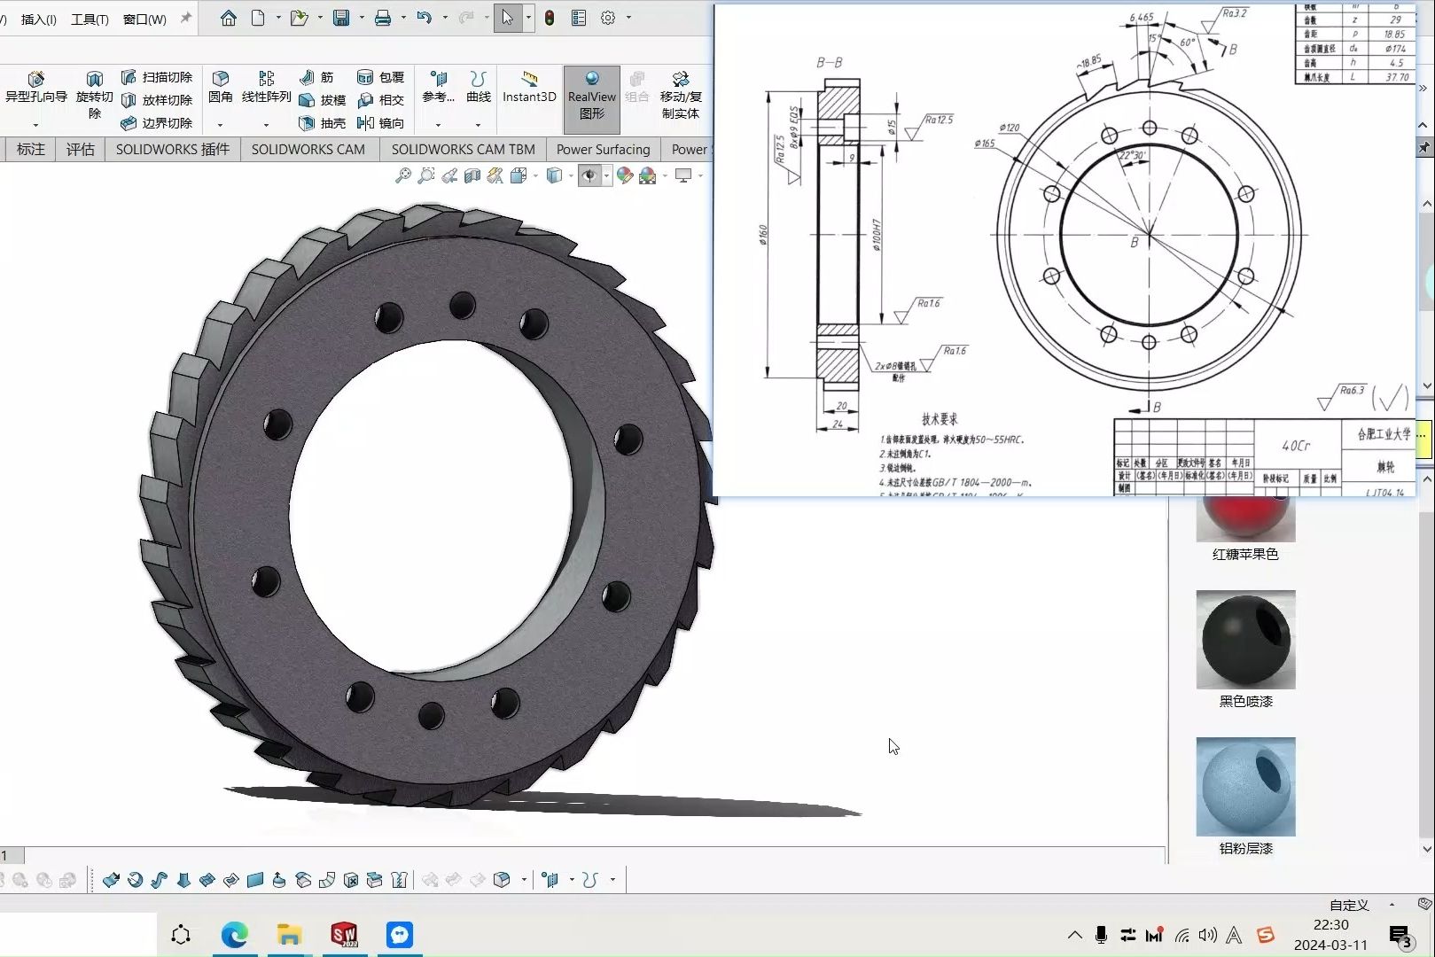Viewport: 1435px width, 957px height.
Task: Open the 窗口(W) menu
Action: (144, 18)
